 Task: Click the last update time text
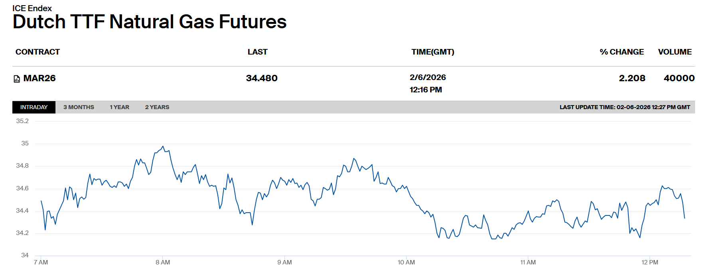click(624, 107)
